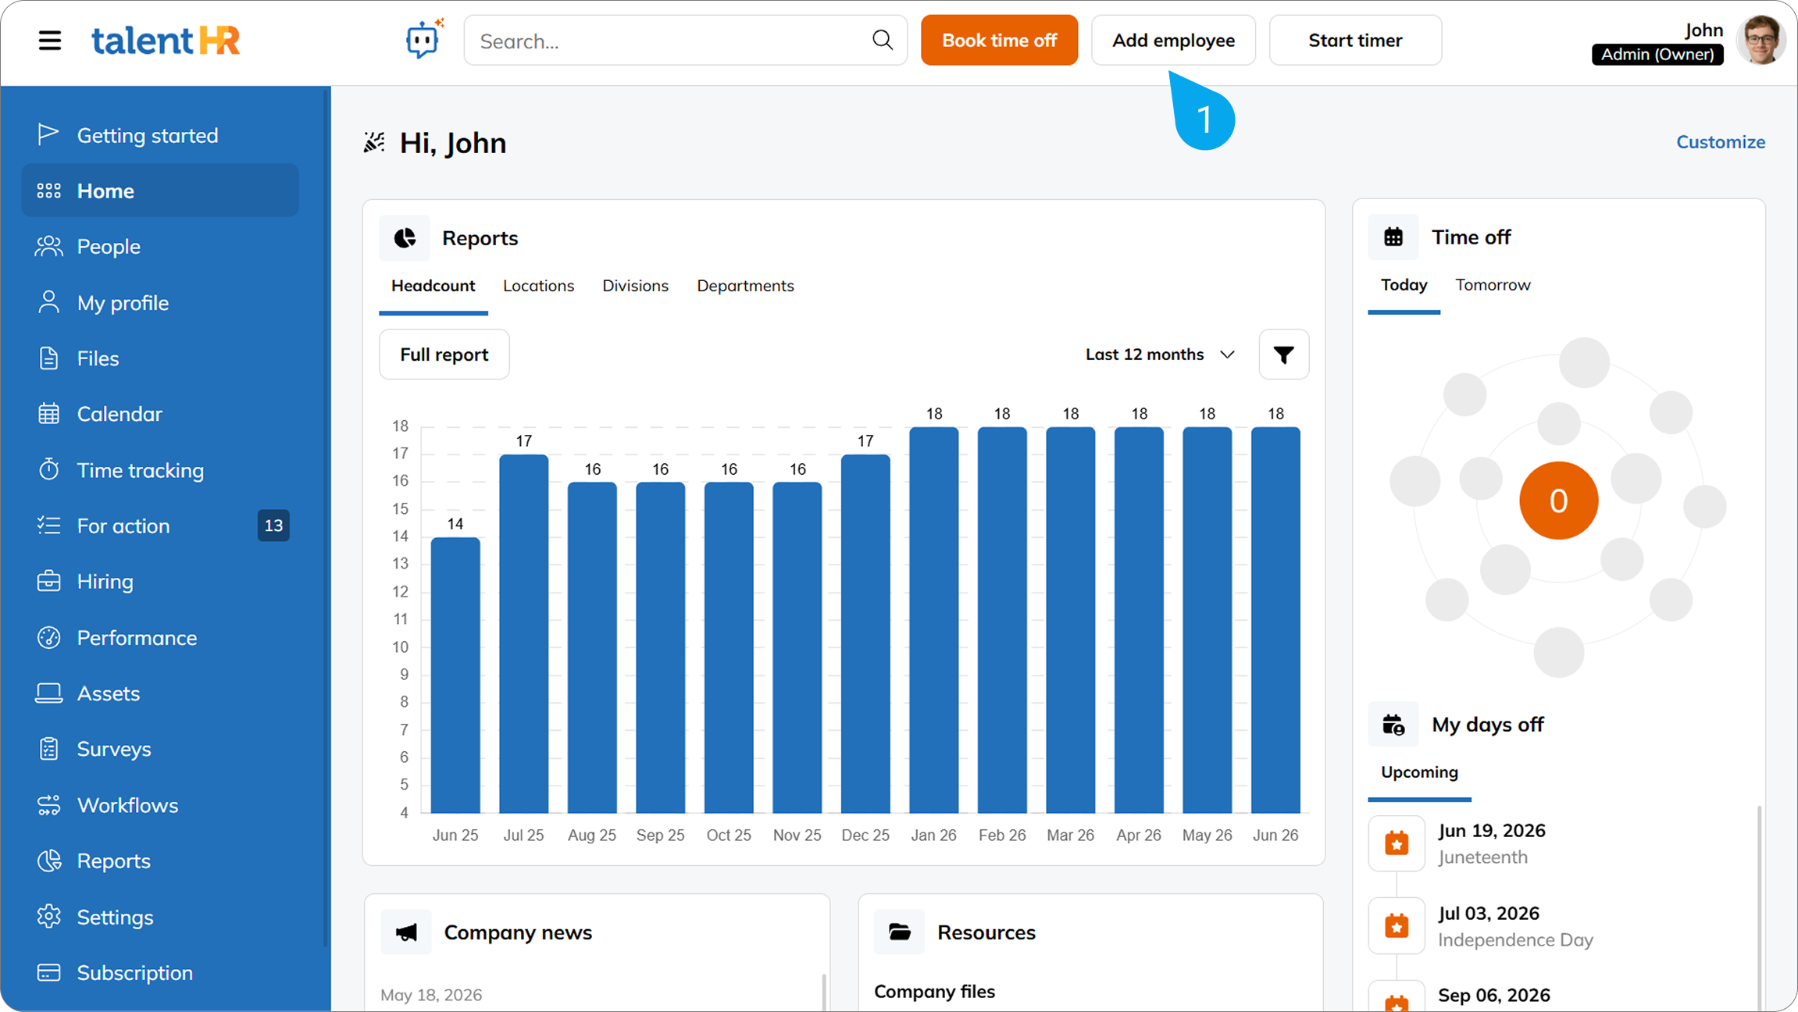Open Surveys in the sidebar

pyautogui.click(x=160, y=749)
